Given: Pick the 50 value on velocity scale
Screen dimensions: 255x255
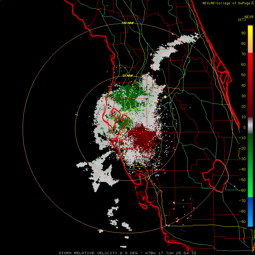Looking at the screenshot, I should pyautogui.click(x=243, y=75).
